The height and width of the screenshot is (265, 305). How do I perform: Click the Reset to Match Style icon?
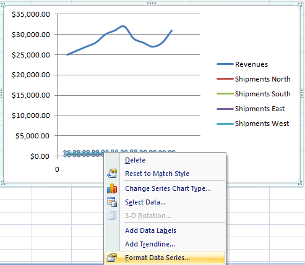coord(112,174)
